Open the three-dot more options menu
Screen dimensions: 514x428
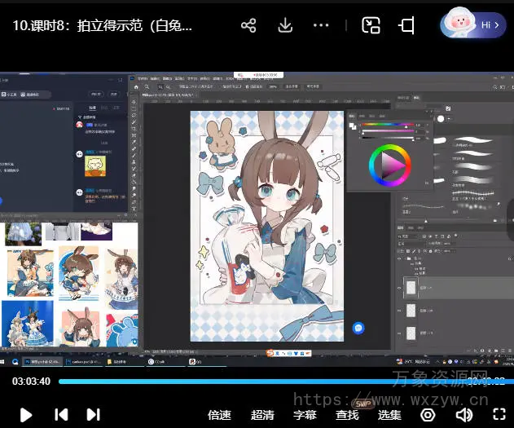click(322, 25)
